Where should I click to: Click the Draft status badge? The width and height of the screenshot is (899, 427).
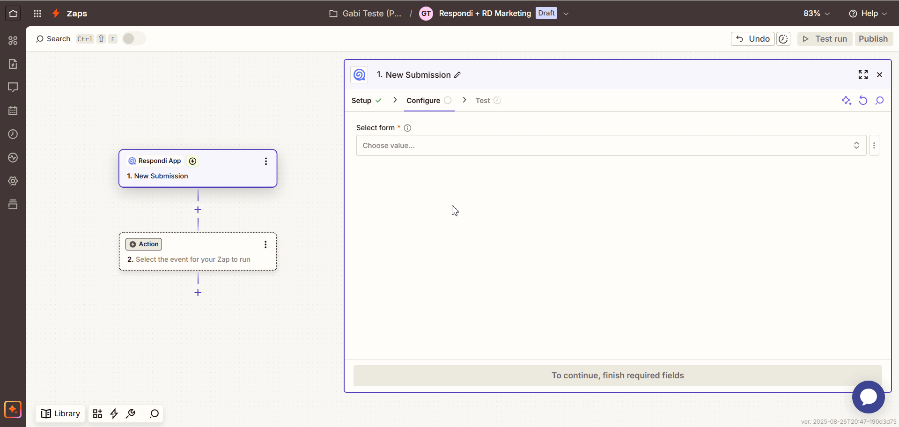tap(546, 13)
